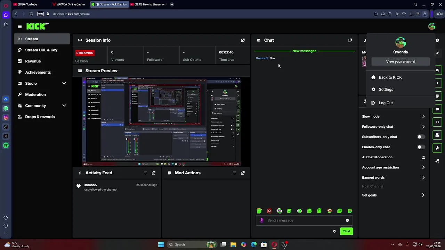Screen dimensions: 445x250
Task: Pop out the Activity Feed panel
Action: pos(154,173)
